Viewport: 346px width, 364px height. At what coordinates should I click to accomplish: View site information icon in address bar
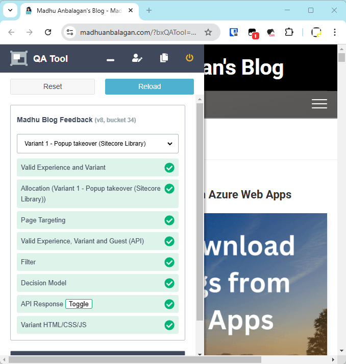[x=70, y=32]
